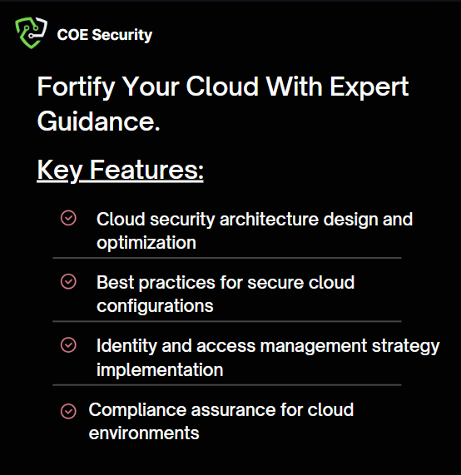Image resolution: width=461 pixels, height=475 pixels.
Task: Click the word Guidance in the headline
Action: [98, 121]
